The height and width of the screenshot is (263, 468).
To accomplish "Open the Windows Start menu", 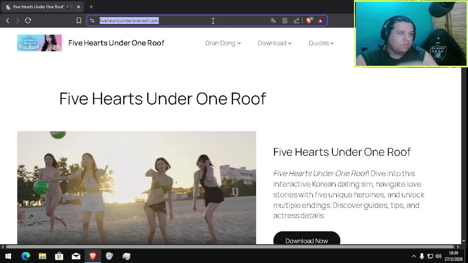I will coord(8,256).
